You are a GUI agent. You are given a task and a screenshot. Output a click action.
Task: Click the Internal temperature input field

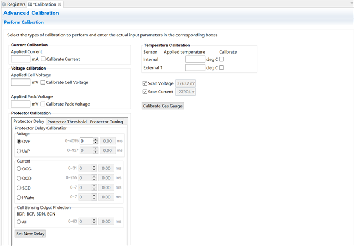[195, 59]
